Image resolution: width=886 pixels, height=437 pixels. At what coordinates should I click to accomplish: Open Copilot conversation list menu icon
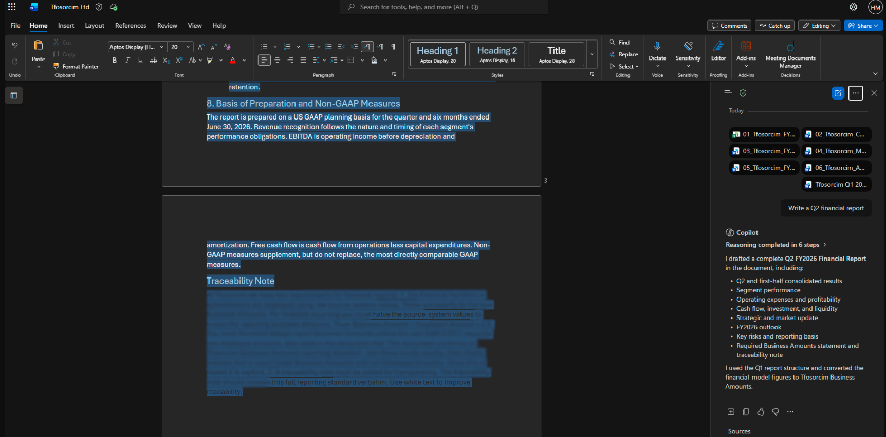pyautogui.click(x=728, y=93)
